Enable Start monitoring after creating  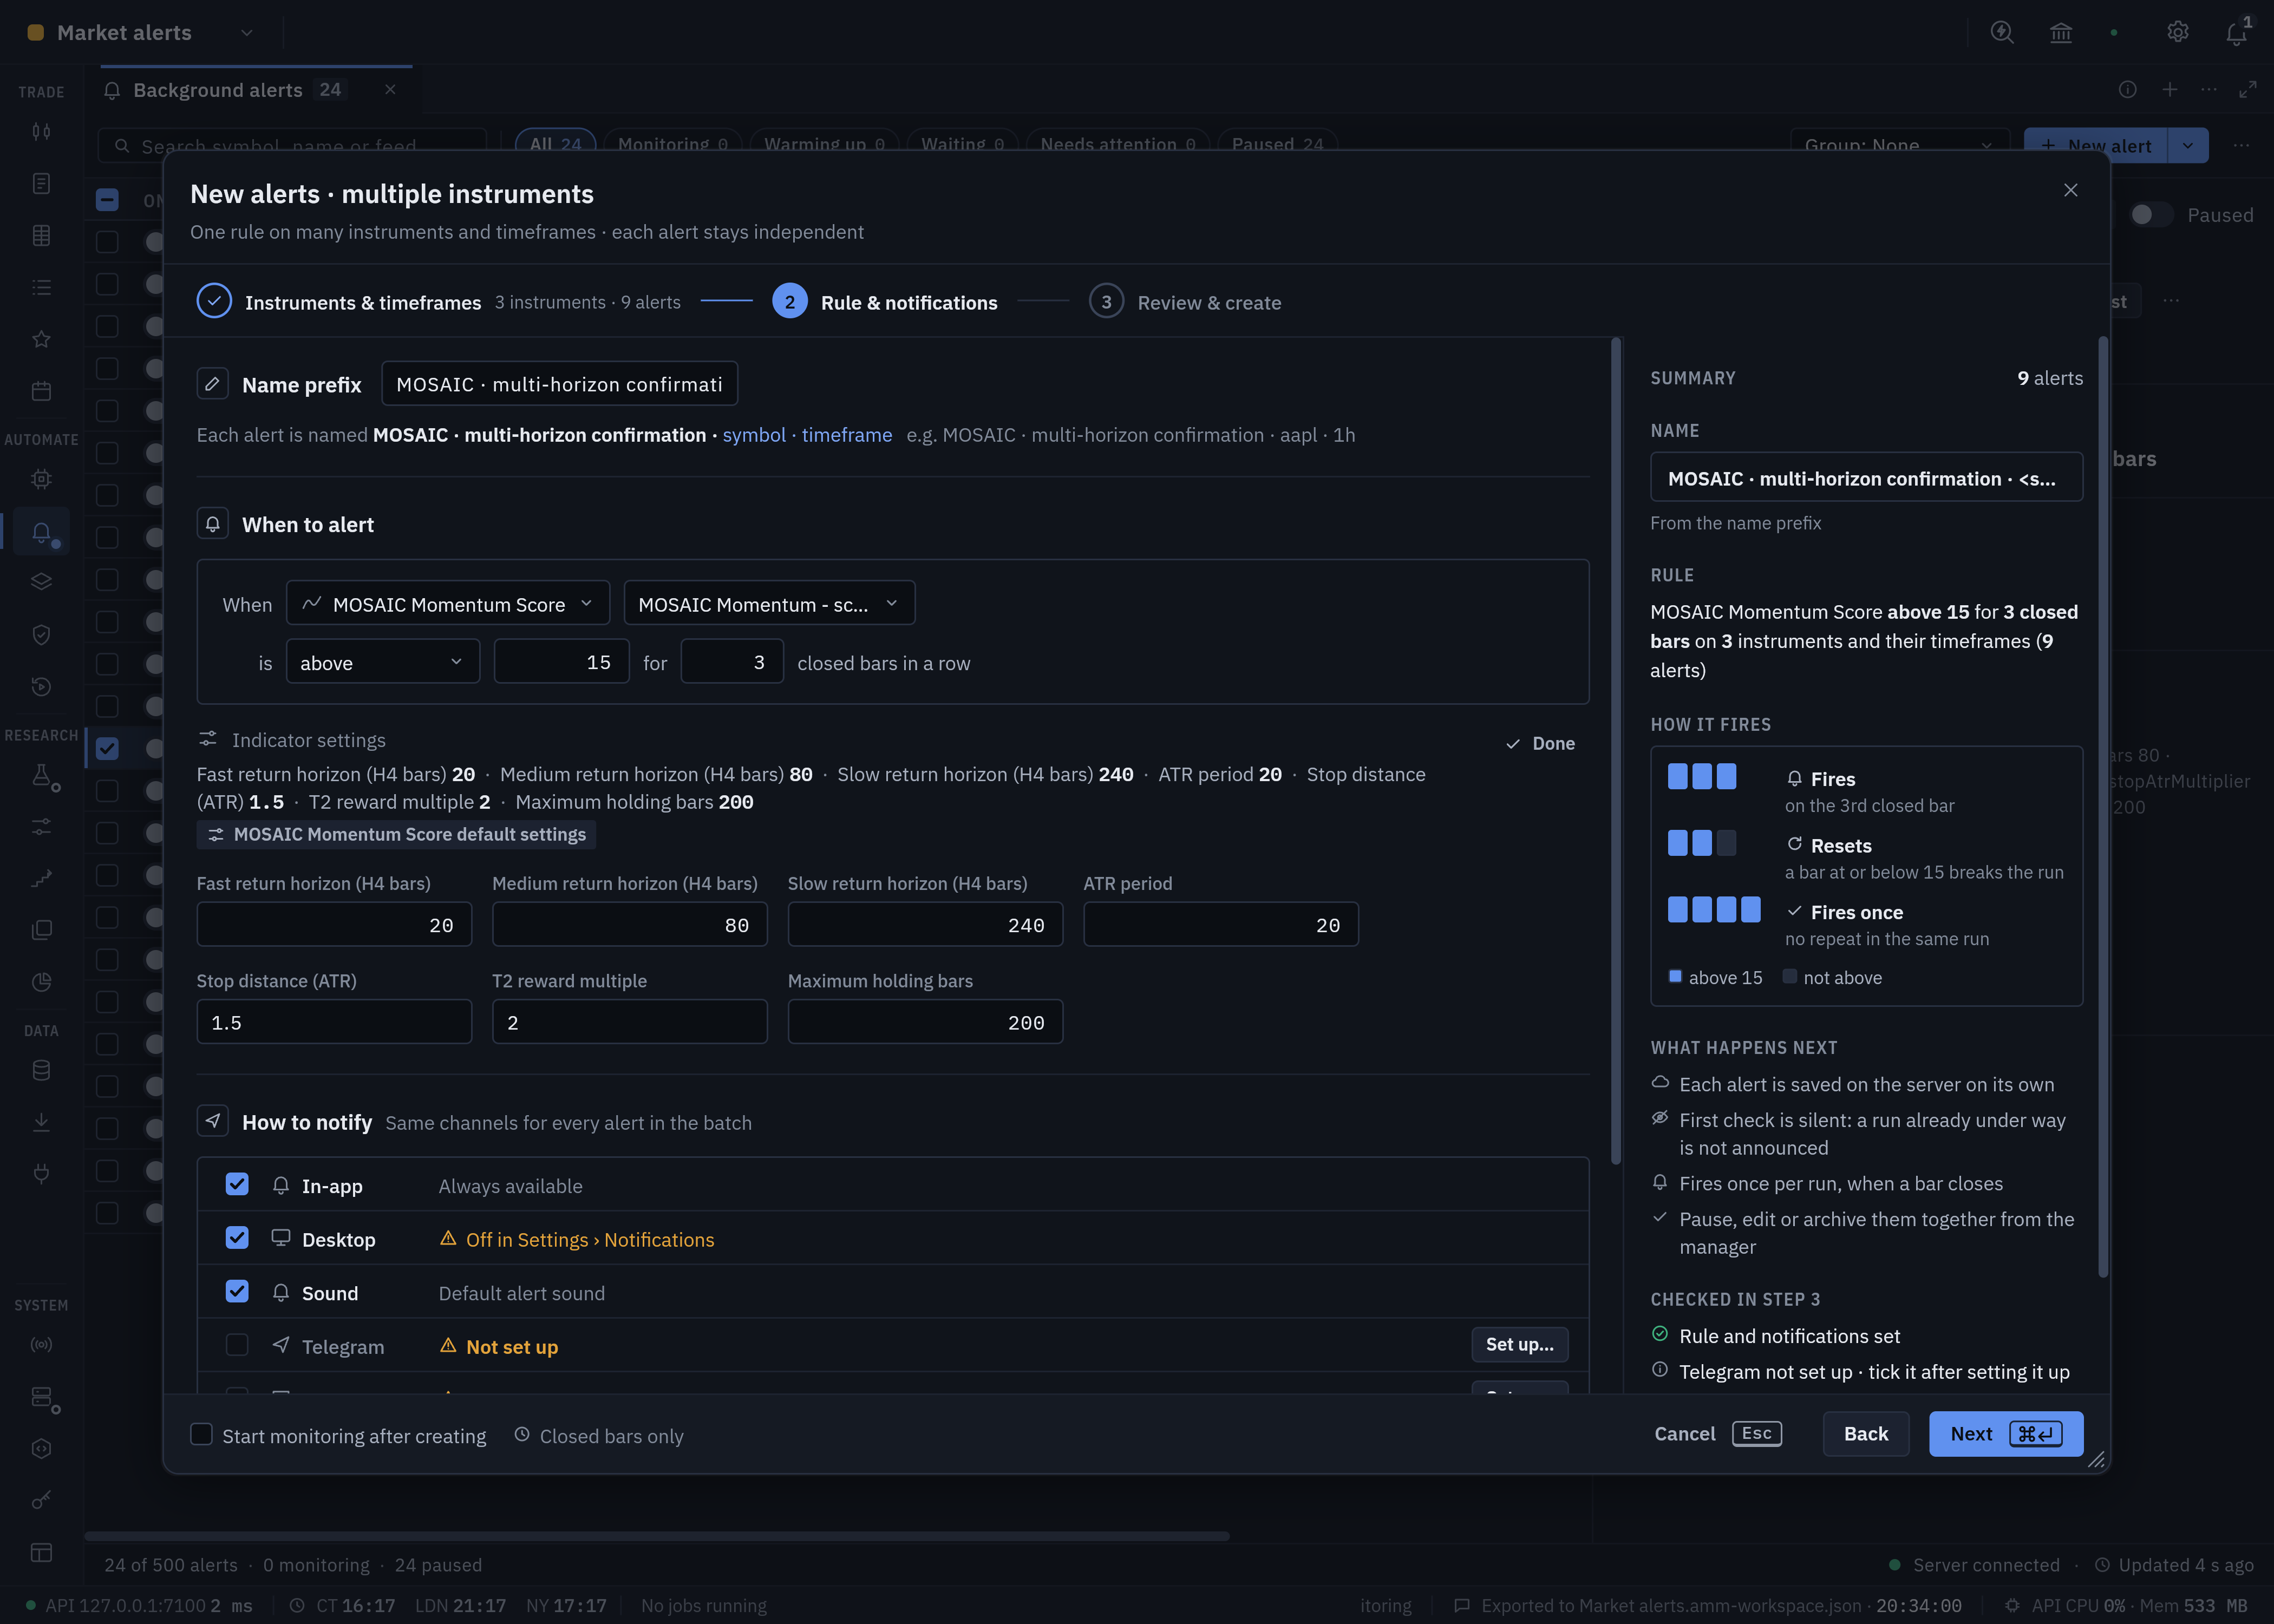coord(202,1434)
